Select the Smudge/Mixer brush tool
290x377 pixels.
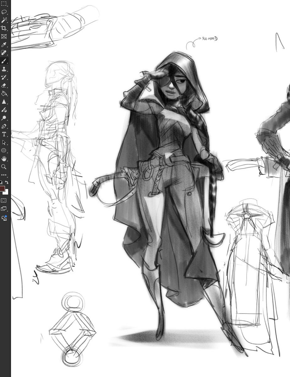tap(4, 110)
